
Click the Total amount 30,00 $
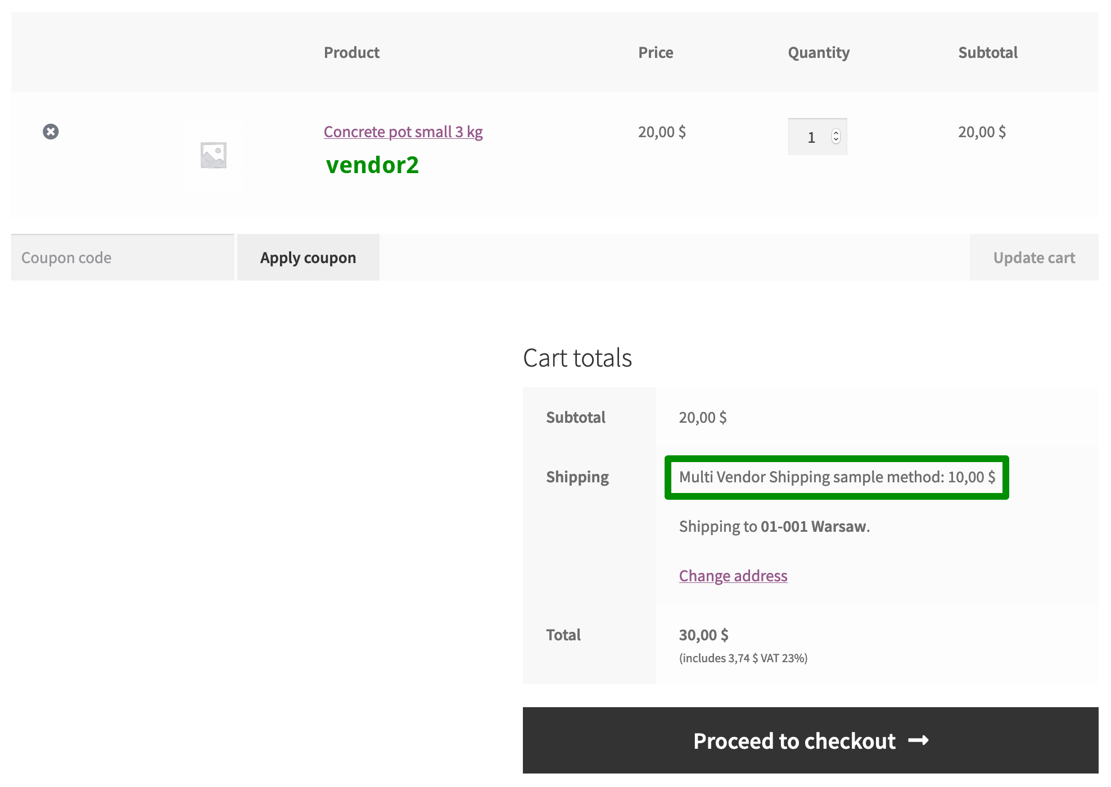703,635
